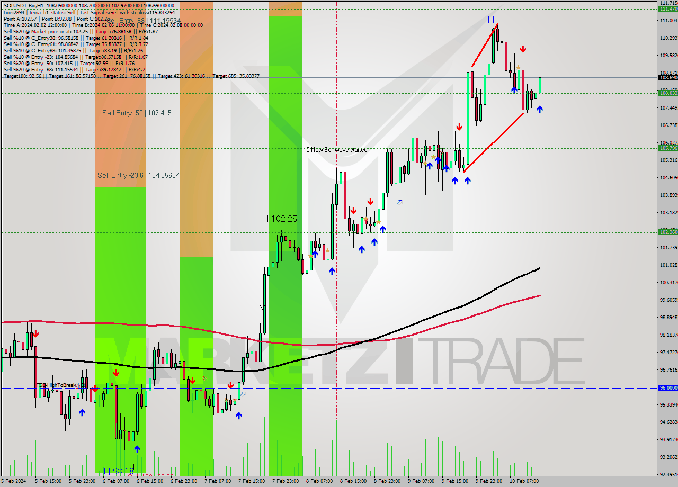
Task: Click the blue 96.0000 price tag
Action: tap(667, 387)
